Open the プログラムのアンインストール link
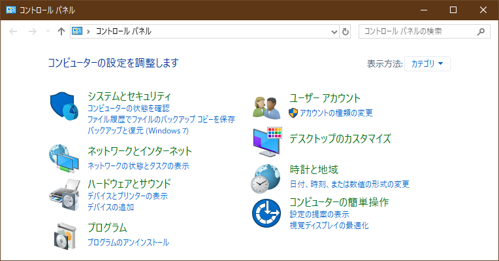Viewport: 499px width, 261px height. coord(128,243)
